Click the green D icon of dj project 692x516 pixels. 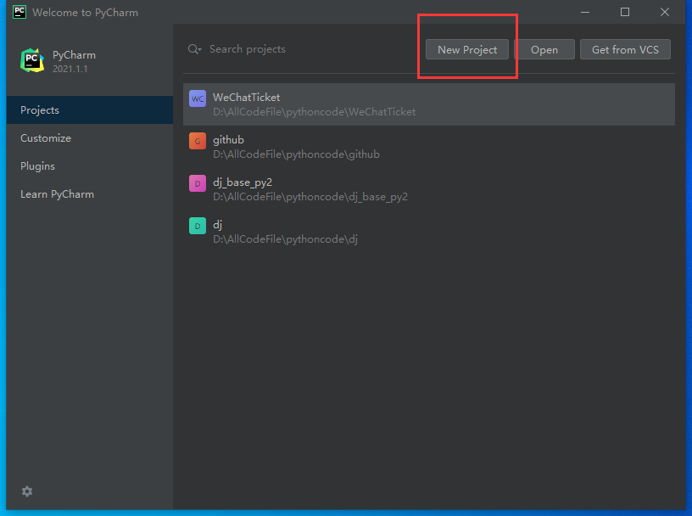click(198, 226)
